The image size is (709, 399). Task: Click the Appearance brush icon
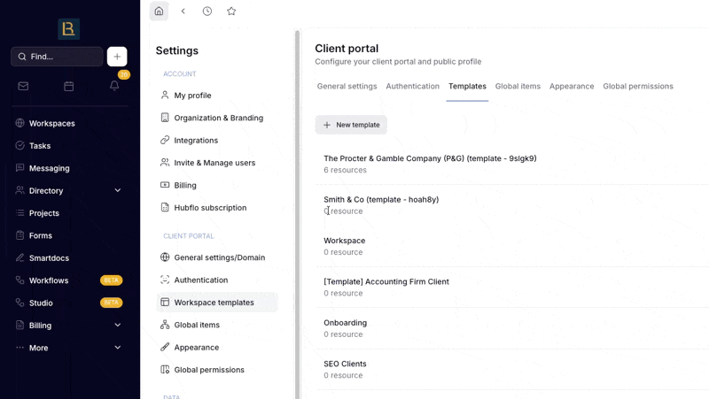coord(165,347)
